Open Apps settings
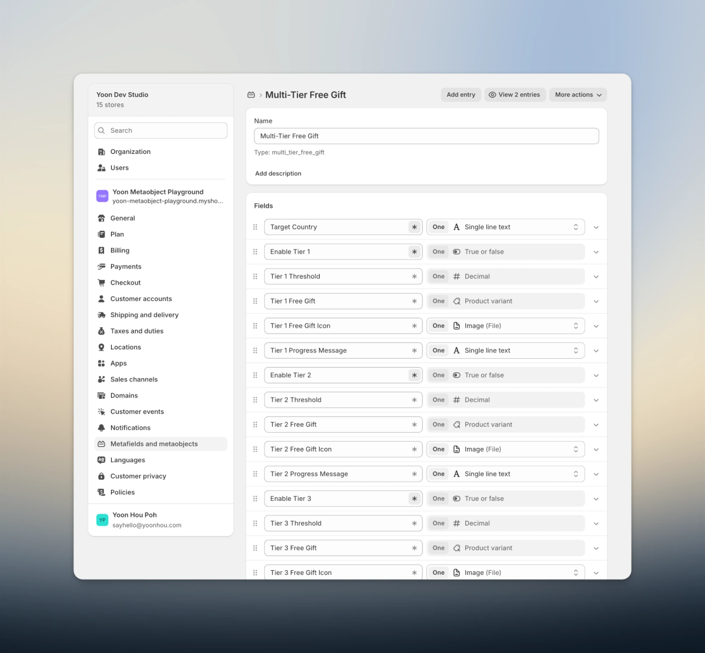 160,363
